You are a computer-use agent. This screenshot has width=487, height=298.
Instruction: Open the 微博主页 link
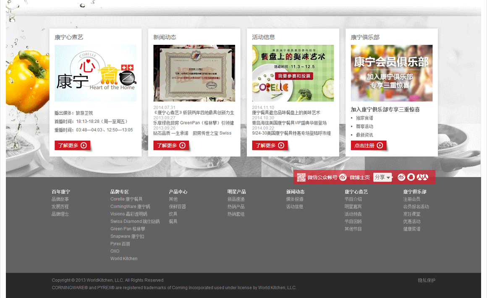tap(360, 177)
